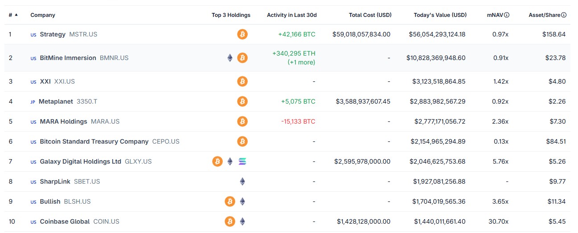Click the MSTR.US ticker

pyautogui.click(x=83, y=34)
